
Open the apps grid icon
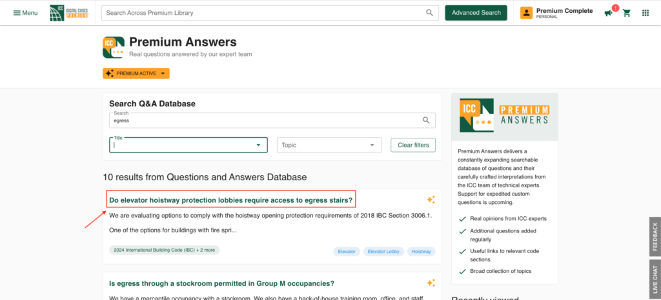pos(646,13)
